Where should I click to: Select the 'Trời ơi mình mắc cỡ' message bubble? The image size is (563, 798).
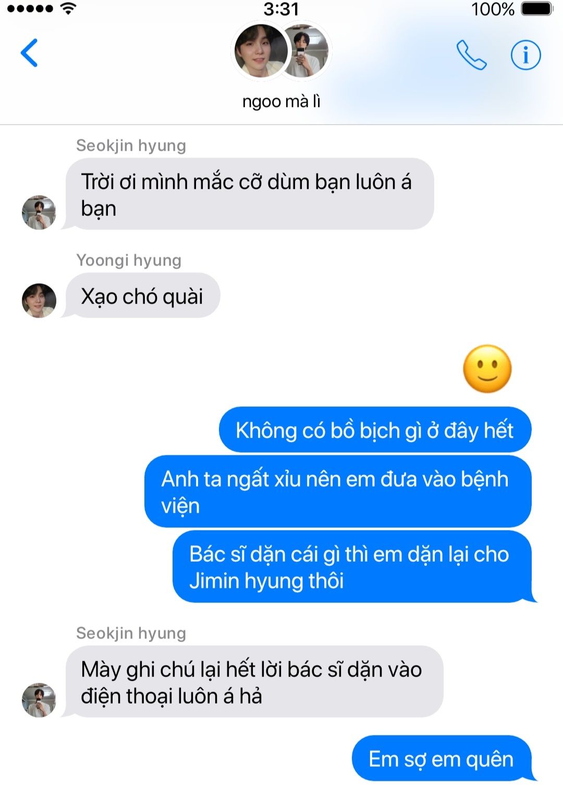[x=249, y=194]
